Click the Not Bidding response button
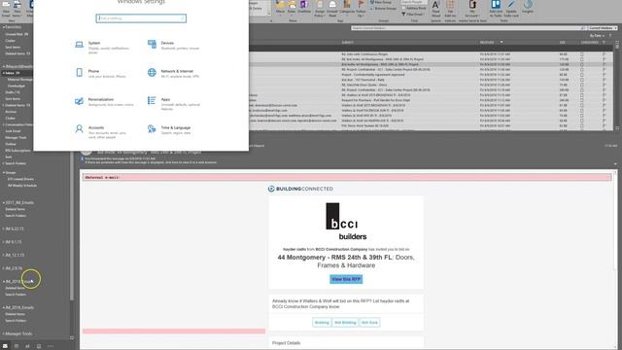The image size is (622, 350). (x=345, y=323)
